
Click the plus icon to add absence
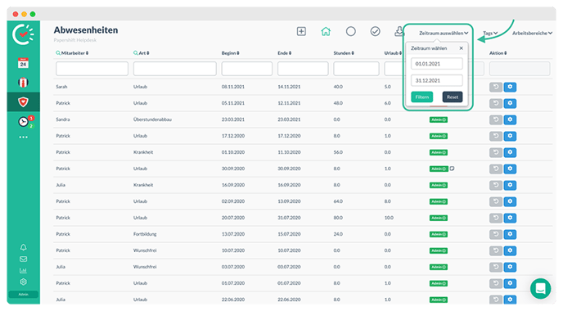[301, 32]
